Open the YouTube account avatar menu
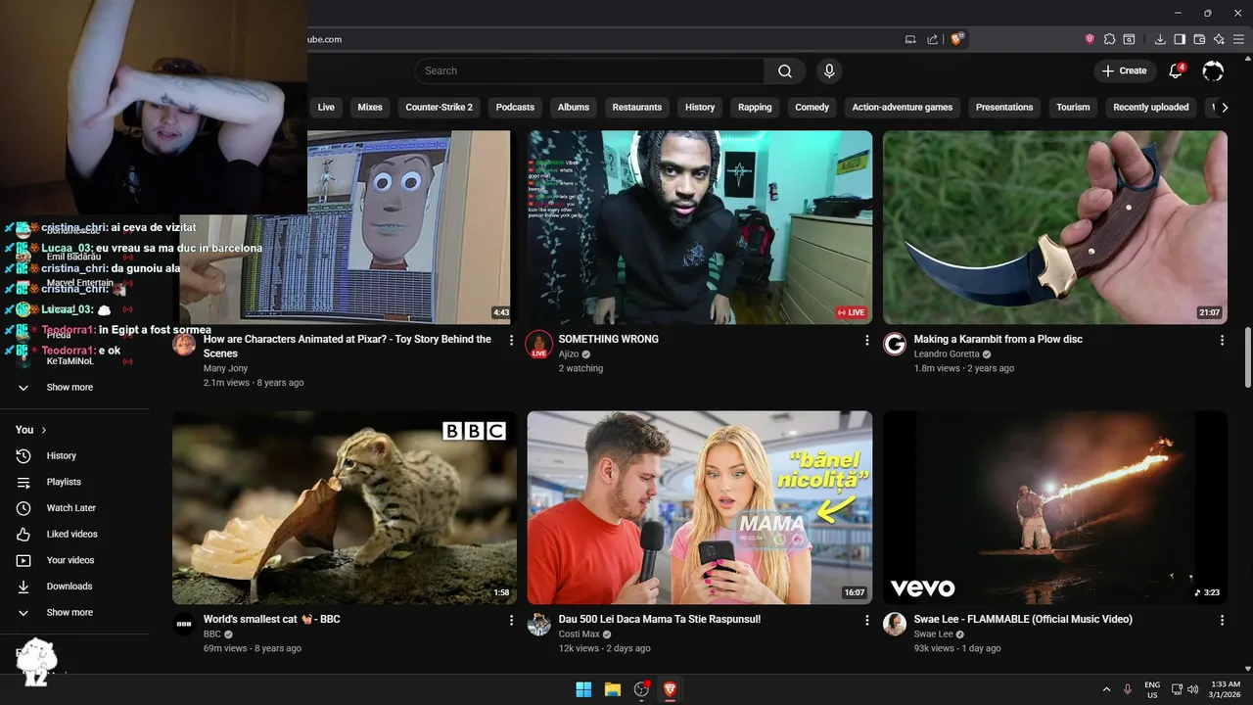This screenshot has height=705, width=1253. (x=1213, y=70)
